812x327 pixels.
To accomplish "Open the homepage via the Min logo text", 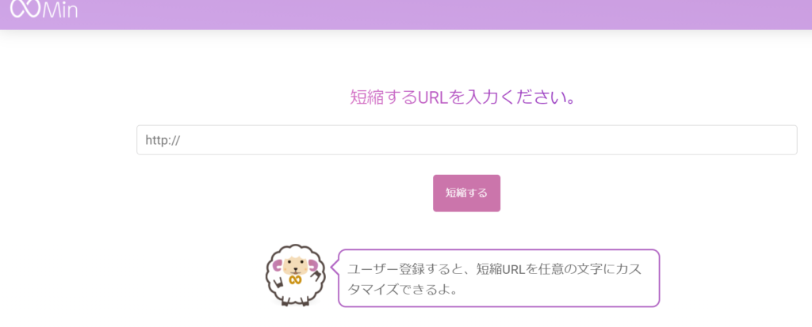I will (x=59, y=9).
